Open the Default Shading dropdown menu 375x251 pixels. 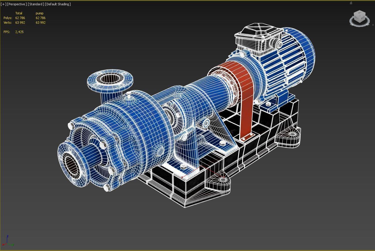click(58, 4)
